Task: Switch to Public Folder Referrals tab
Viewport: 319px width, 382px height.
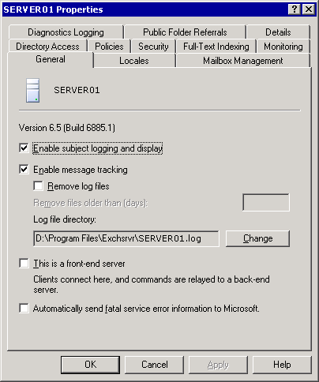Action: pyautogui.click(x=185, y=32)
